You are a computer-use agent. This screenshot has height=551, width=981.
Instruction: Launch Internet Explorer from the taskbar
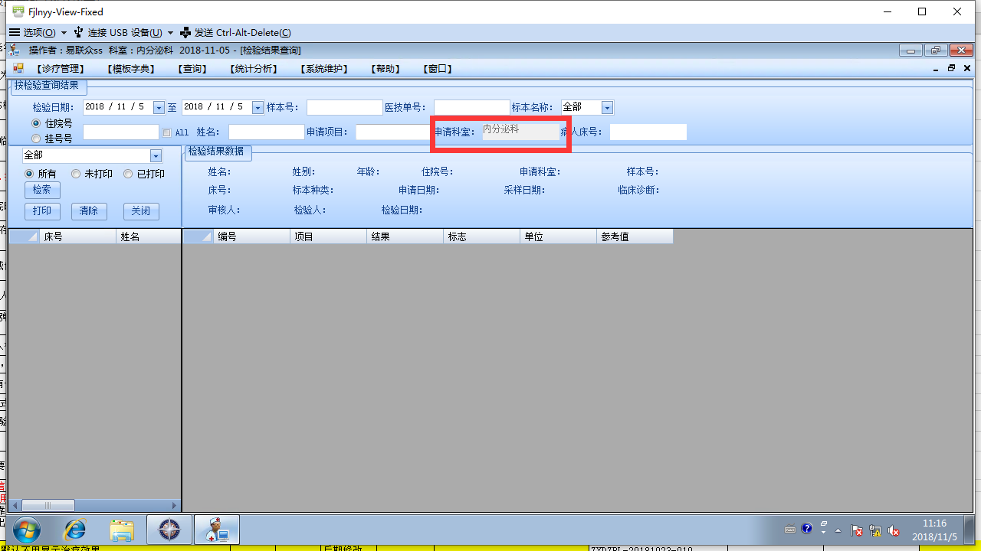tap(75, 530)
